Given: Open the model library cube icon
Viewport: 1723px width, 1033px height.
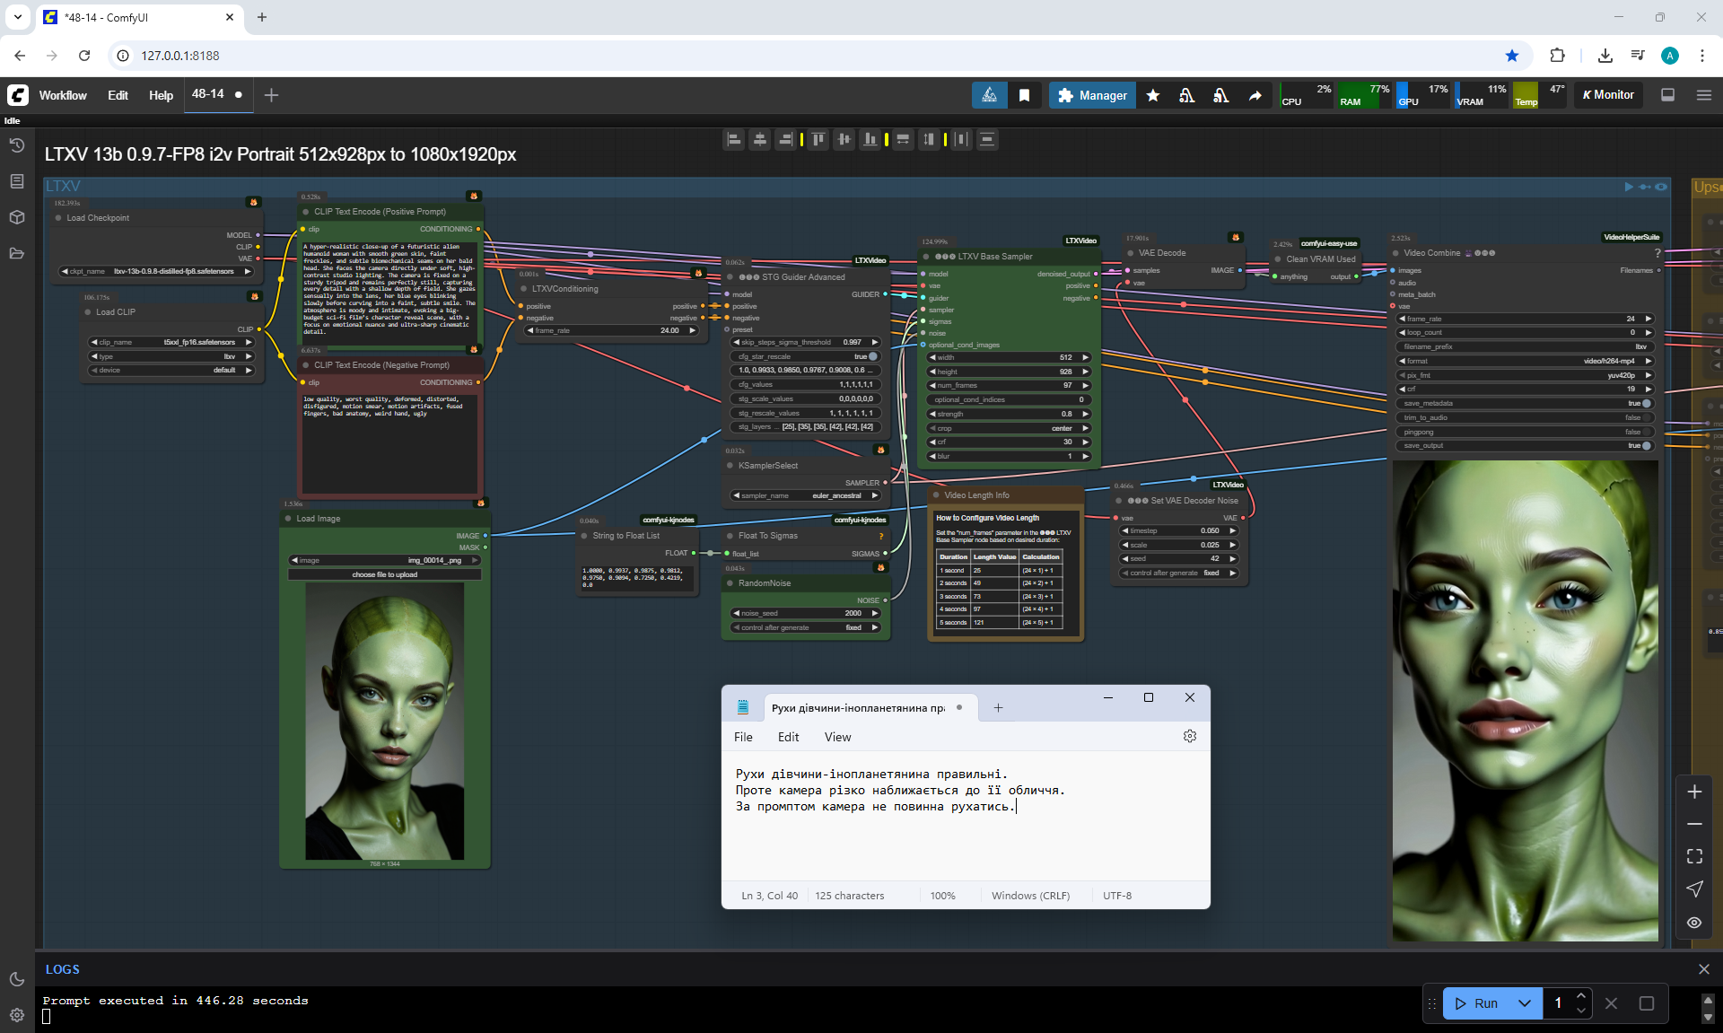Looking at the screenshot, I should 16,217.
